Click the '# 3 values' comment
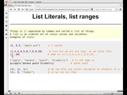Viewport: 127px width, 95px height. pos(55,45)
